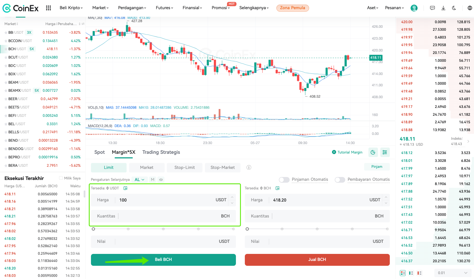
Task: Click the Pinjam button
Action: point(377,167)
